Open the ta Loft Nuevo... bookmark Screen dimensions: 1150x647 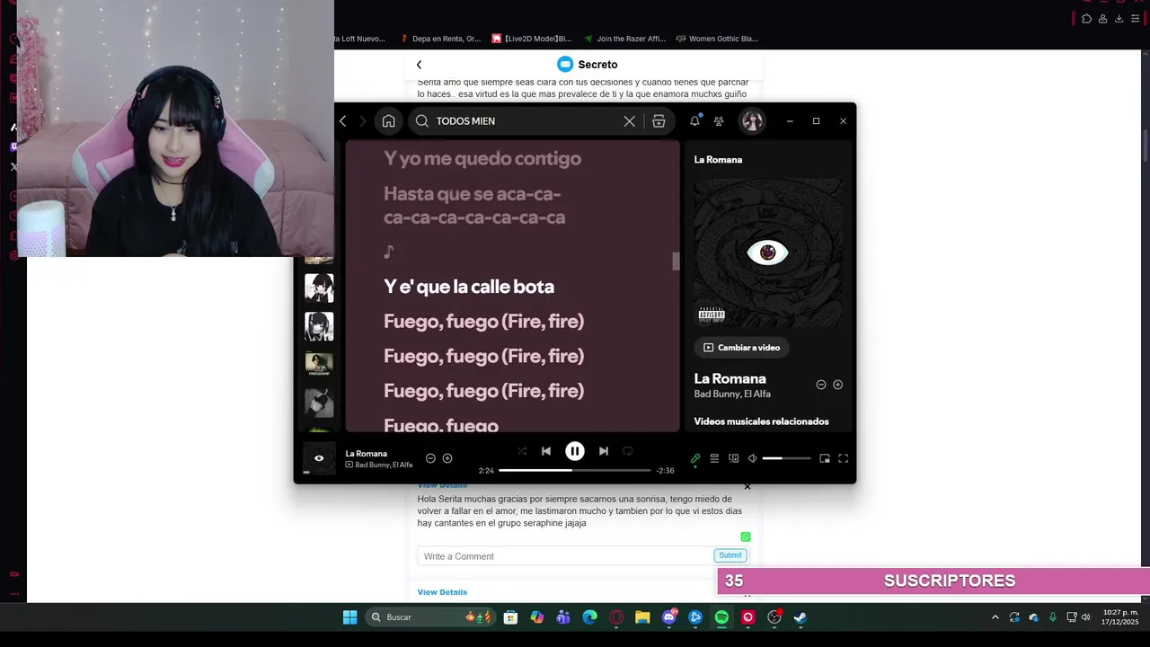point(360,39)
